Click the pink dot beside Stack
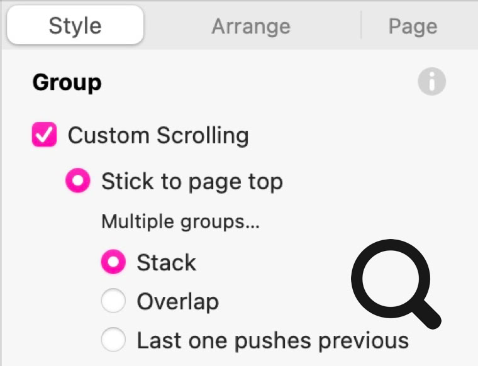Screen dimensions: 478x366 pyautogui.click(x=113, y=262)
